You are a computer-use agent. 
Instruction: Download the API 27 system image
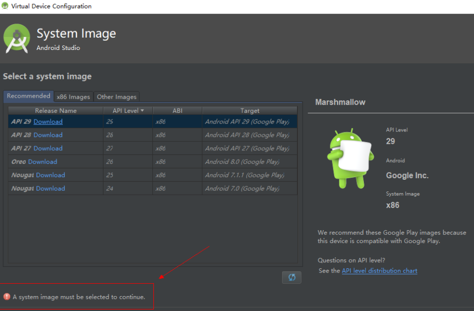pos(48,148)
